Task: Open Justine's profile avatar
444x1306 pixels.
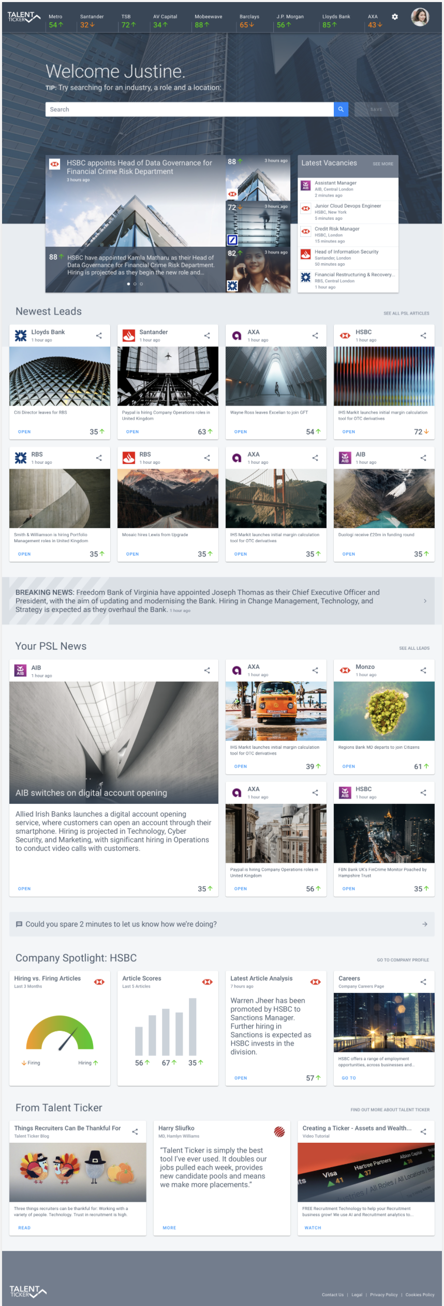Action: [x=420, y=17]
